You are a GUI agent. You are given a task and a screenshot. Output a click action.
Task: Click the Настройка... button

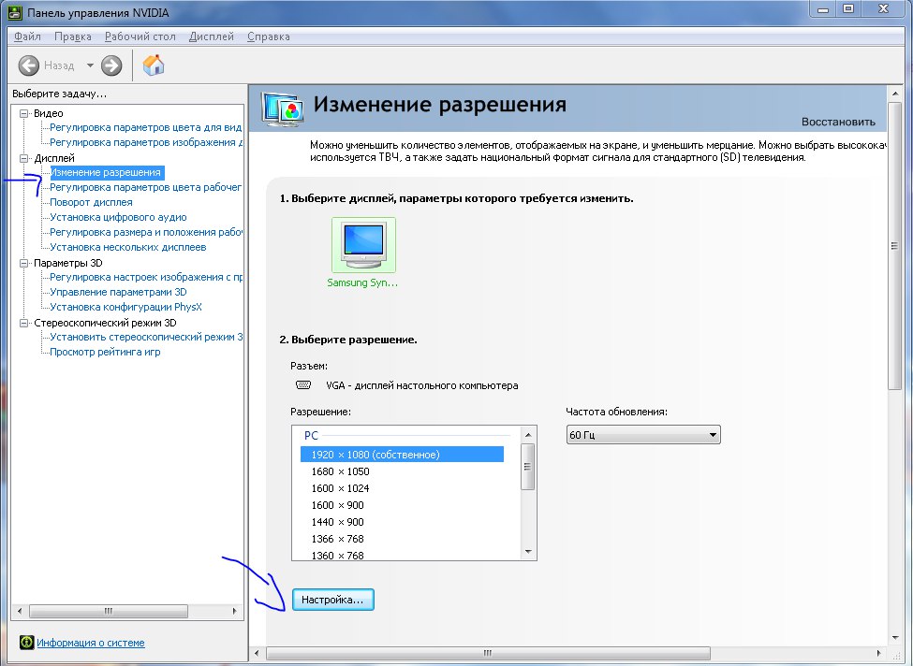coord(332,600)
